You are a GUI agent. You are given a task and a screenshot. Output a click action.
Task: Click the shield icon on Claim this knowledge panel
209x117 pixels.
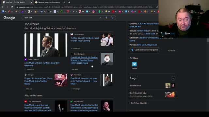(x=132, y=50)
